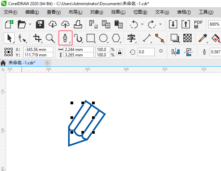221x171 pixels.
Task: Open the 文本(X) menu
Action: pos(162,12)
